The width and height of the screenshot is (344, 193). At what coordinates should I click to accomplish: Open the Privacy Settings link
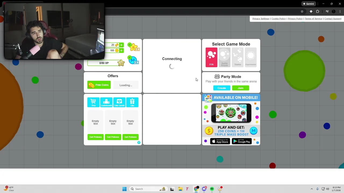click(261, 19)
